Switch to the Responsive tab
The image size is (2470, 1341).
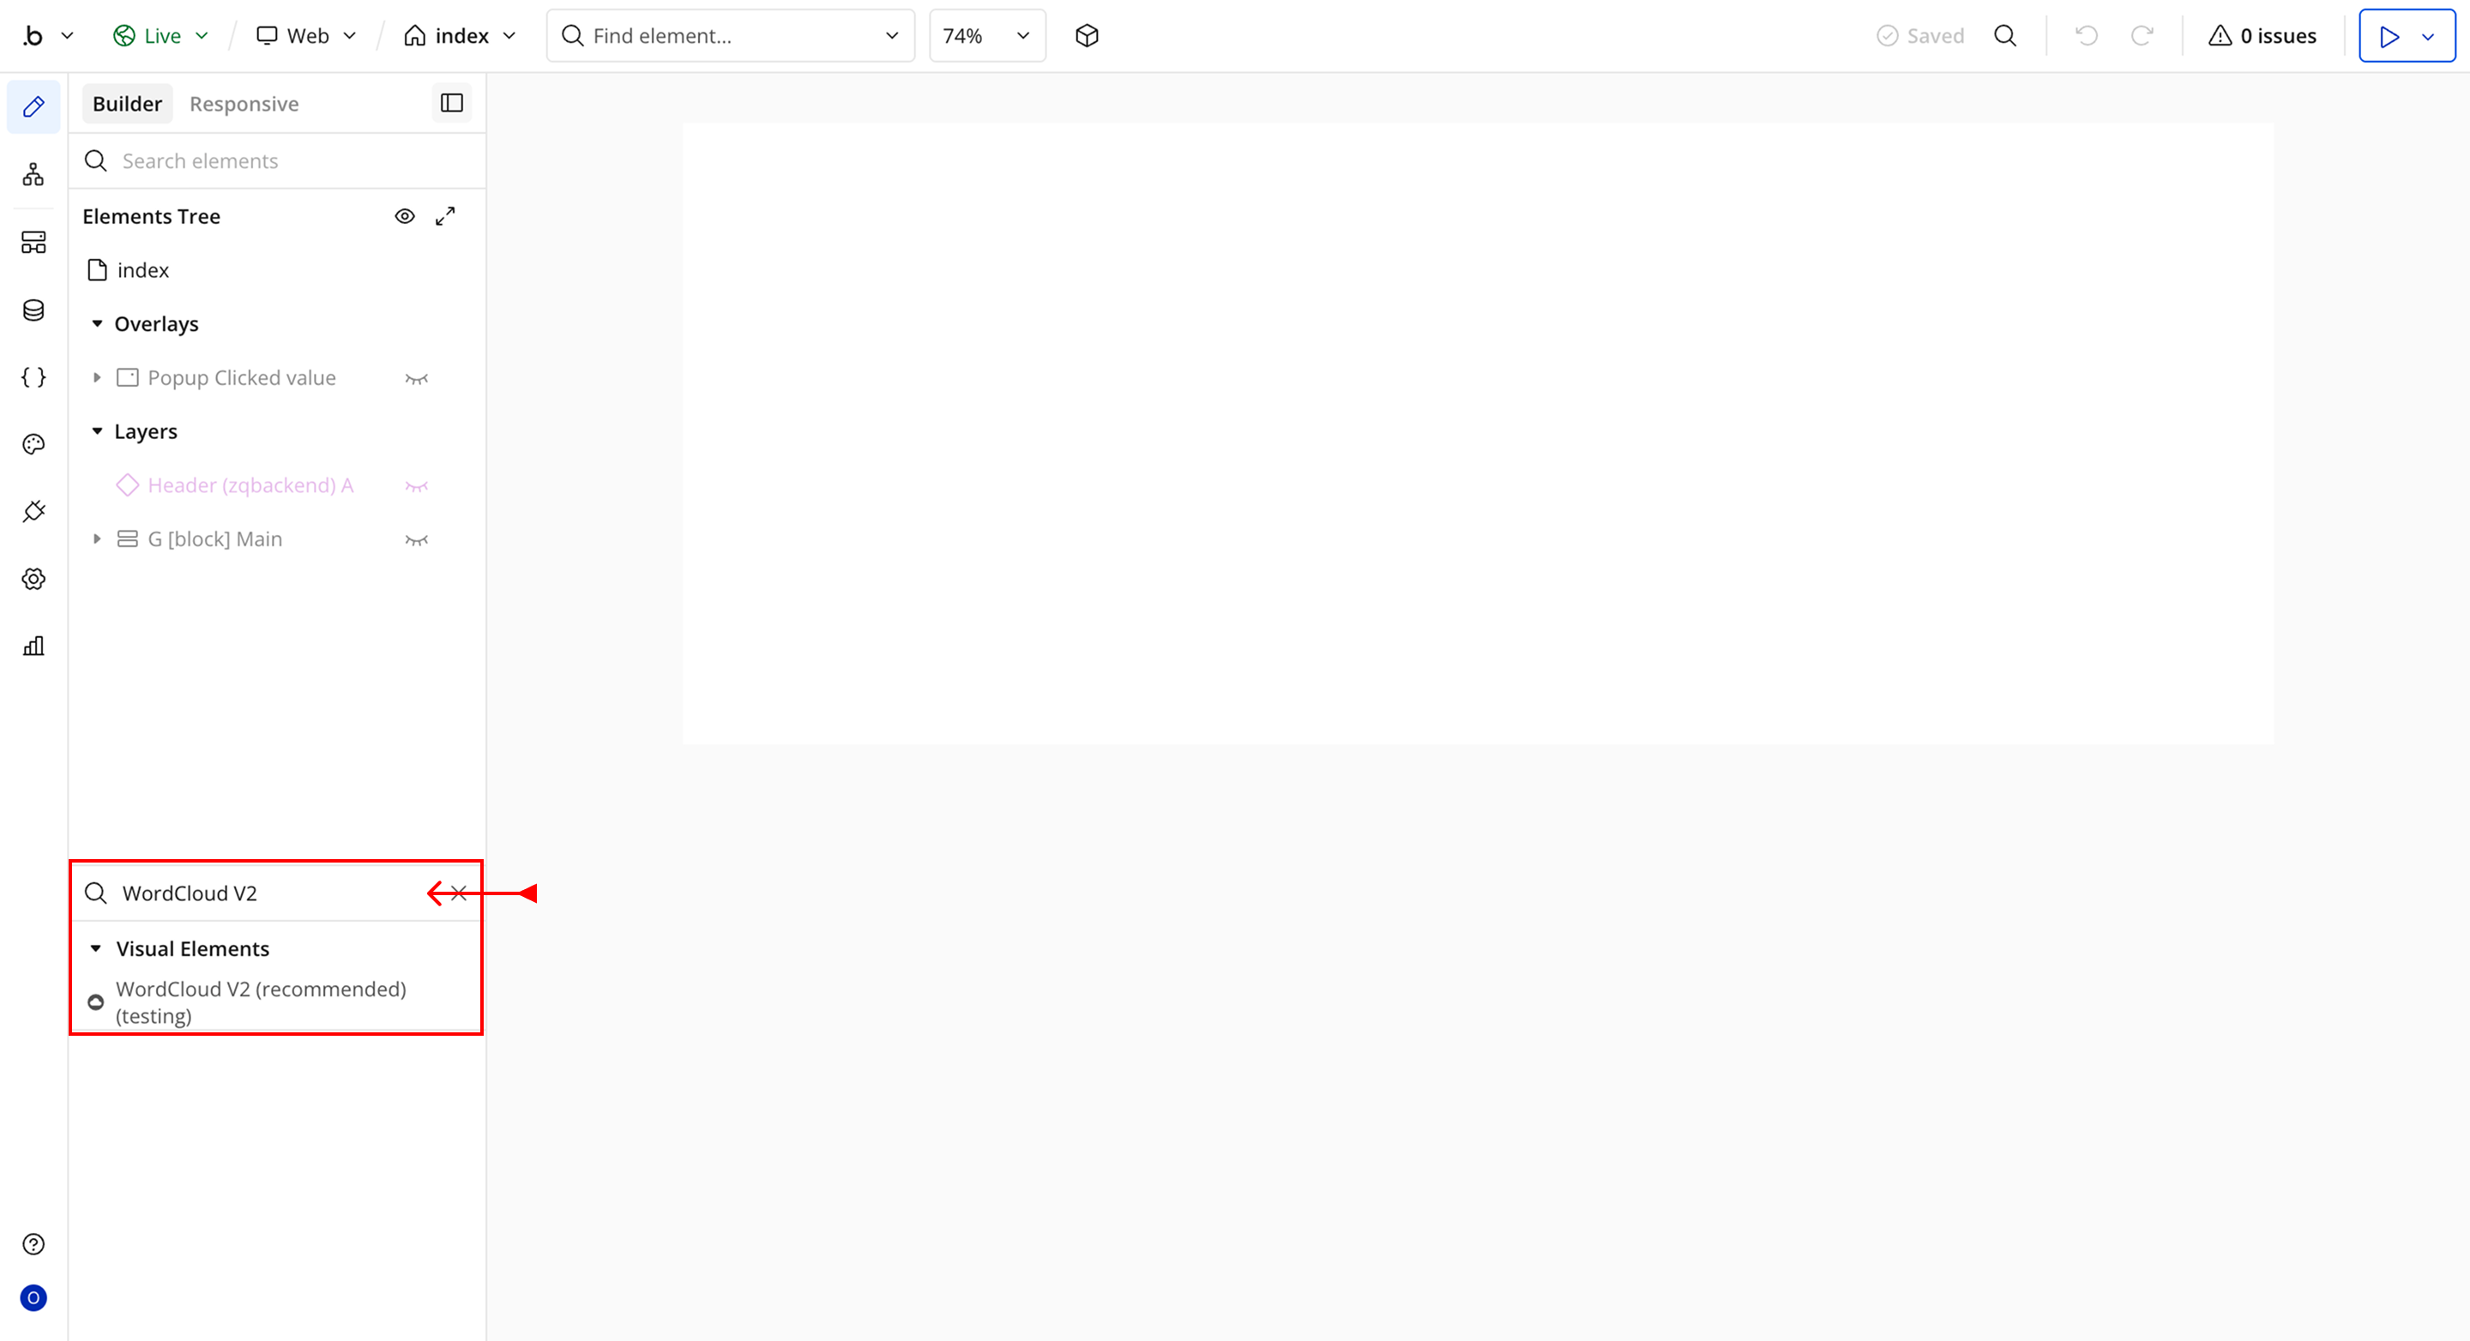(244, 104)
